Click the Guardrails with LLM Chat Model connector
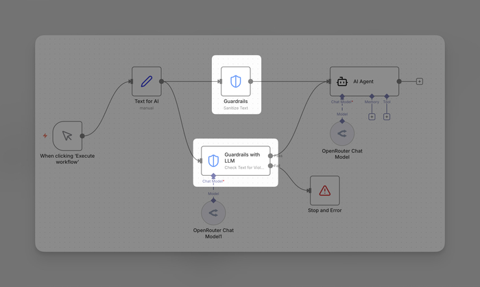Image resolution: width=480 pixels, height=287 pixels. (x=213, y=176)
